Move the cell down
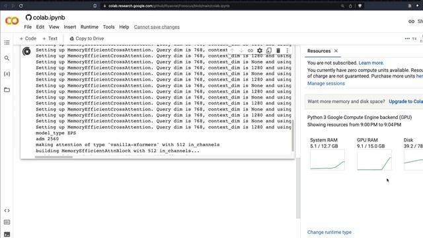This screenshot has height=238, width=423. [241, 50]
